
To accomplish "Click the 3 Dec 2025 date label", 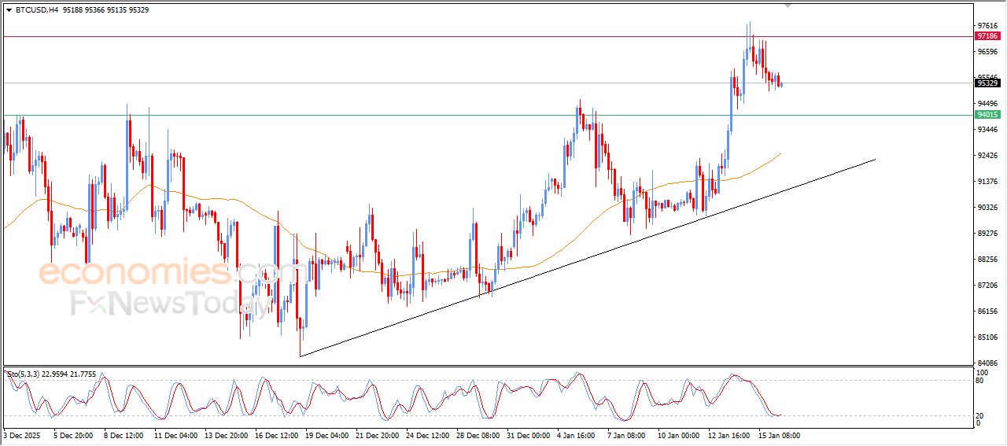I will (x=24, y=435).
